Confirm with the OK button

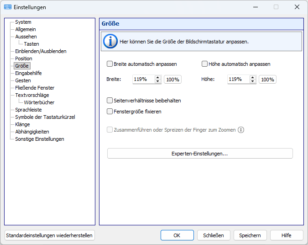(177, 235)
